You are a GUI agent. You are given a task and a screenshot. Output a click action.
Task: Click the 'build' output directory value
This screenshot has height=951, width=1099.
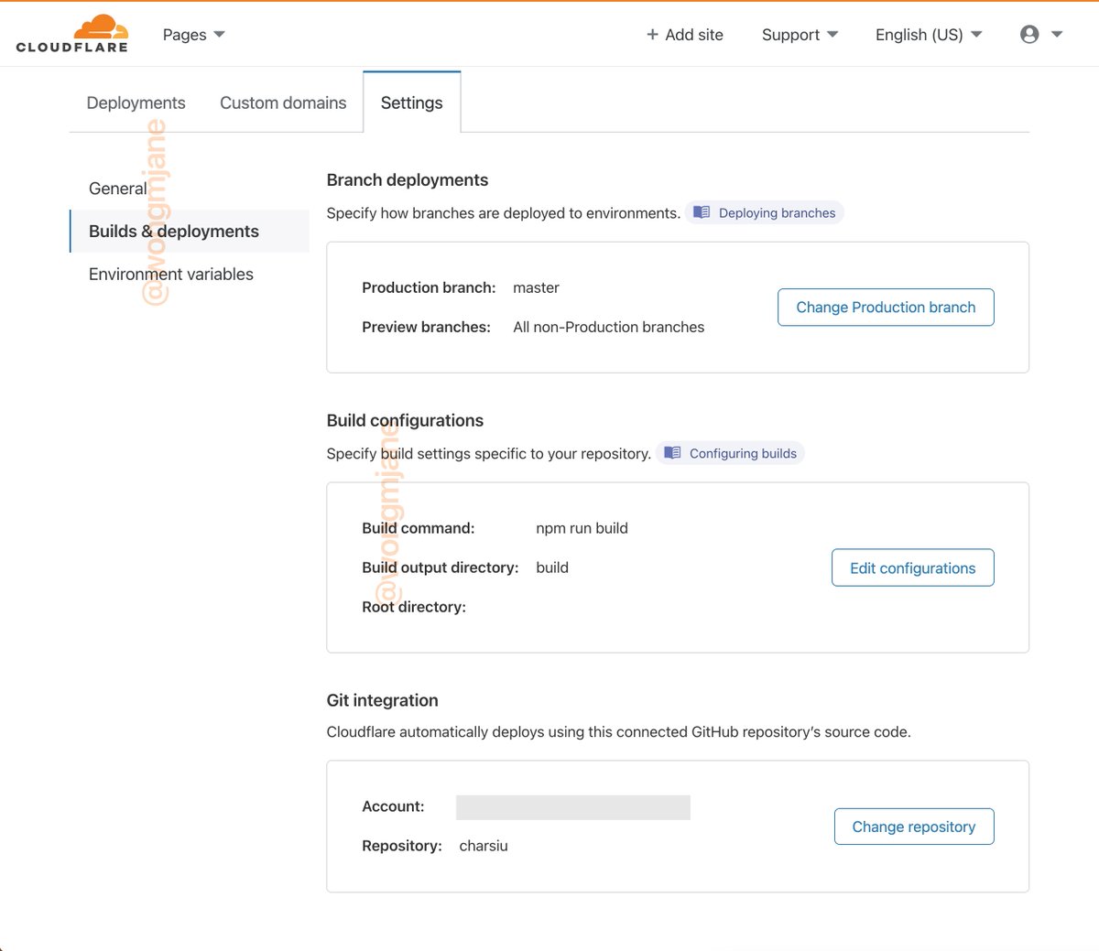[x=552, y=567]
